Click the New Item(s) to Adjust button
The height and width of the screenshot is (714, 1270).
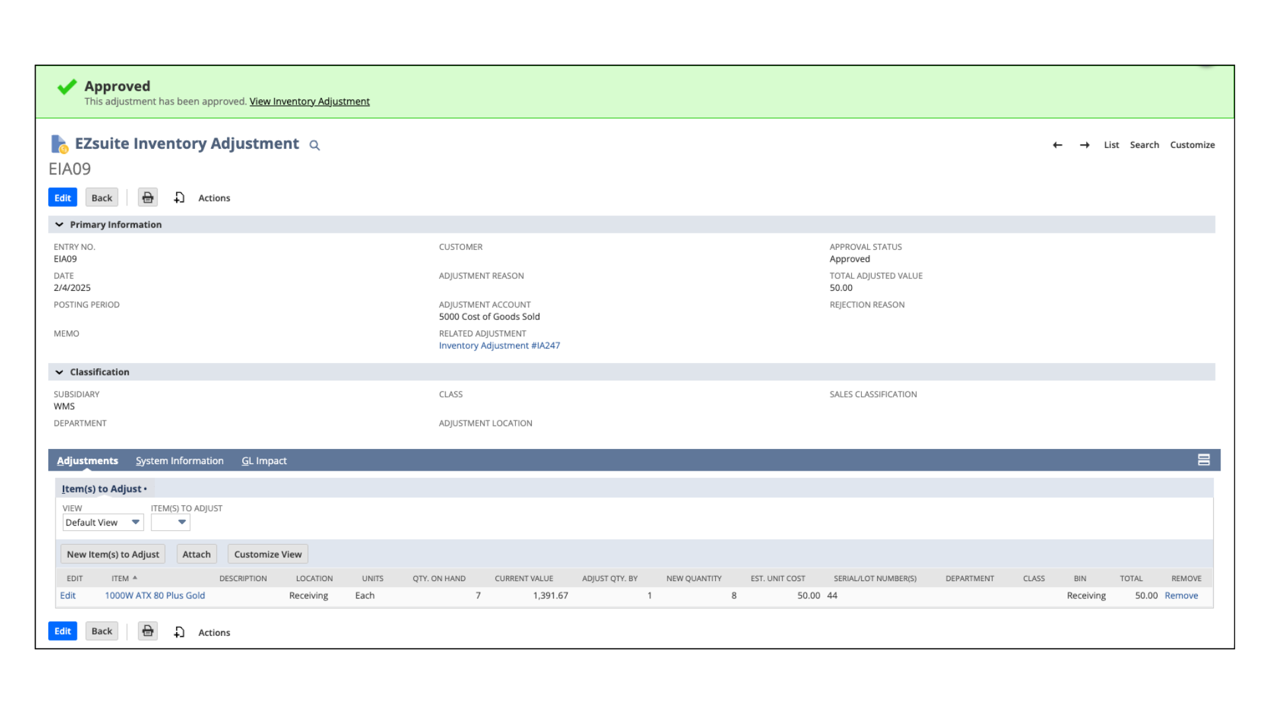tap(112, 554)
